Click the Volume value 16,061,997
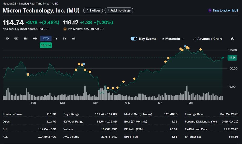This screenshot has height=144, width=242. 109,129
